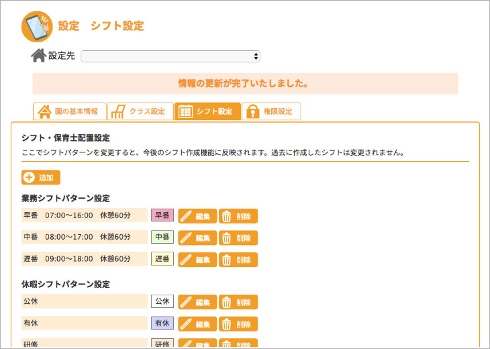This screenshot has height=349, width=490.
Task: Select the 遅番 09:00〜18:00 row text
Action: tap(77, 258)
